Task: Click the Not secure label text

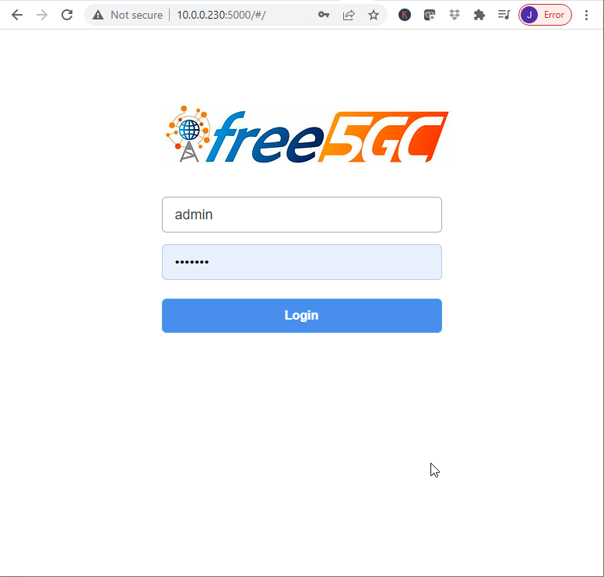Action: pos(137,15)
